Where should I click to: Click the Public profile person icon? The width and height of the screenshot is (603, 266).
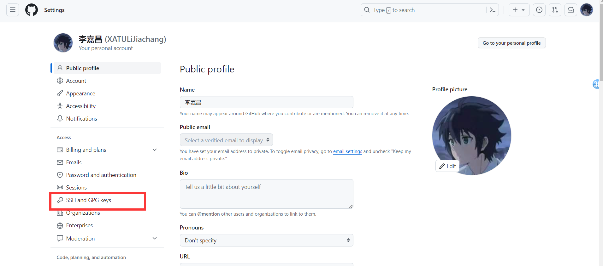pos(60,68)
